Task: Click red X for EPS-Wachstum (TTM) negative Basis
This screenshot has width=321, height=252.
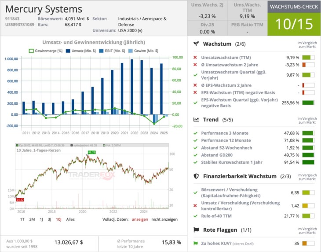Action: (x=195, y=92)
